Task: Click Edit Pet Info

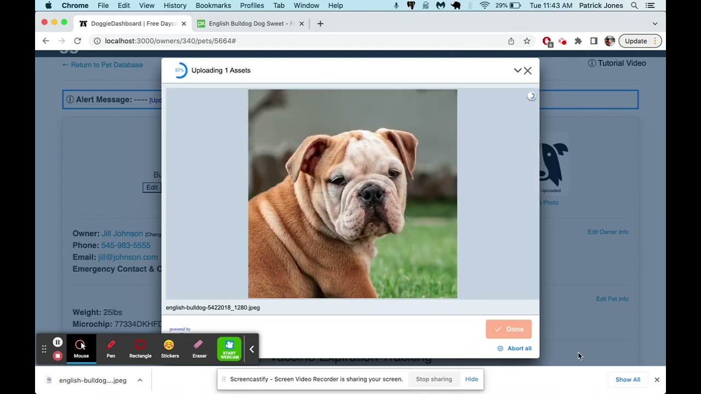Action: (612, 299)
